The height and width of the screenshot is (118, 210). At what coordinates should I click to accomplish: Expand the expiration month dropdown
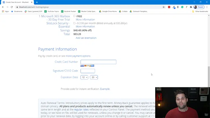pos(84,77)
